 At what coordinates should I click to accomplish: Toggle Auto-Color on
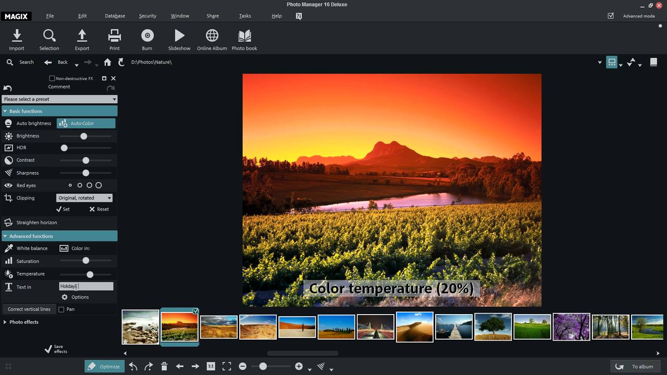(x=86, y=123)
